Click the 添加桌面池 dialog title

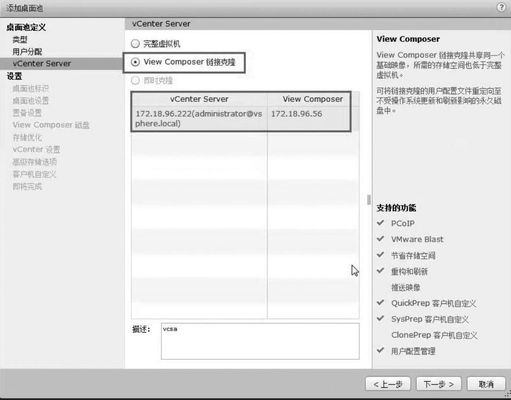coord(24,8)
